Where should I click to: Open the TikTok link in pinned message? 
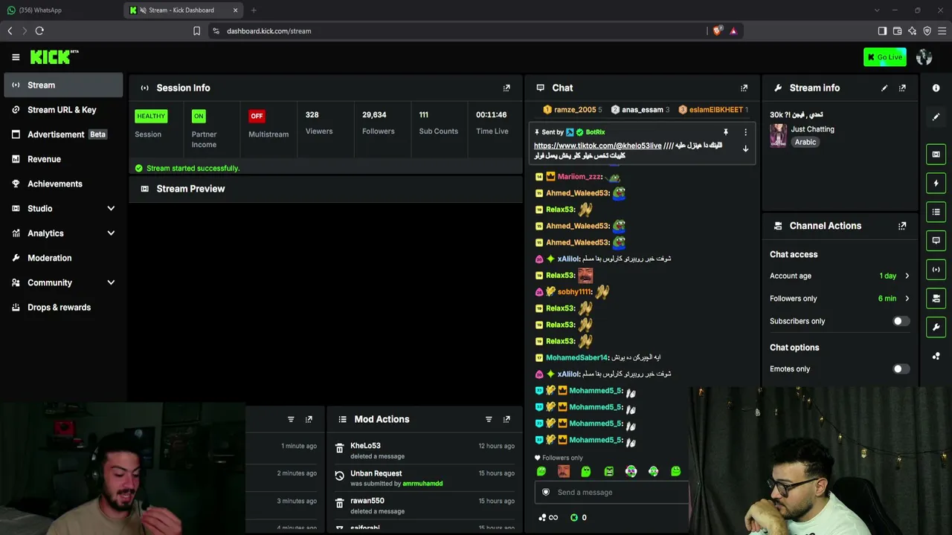coord(597,146)
